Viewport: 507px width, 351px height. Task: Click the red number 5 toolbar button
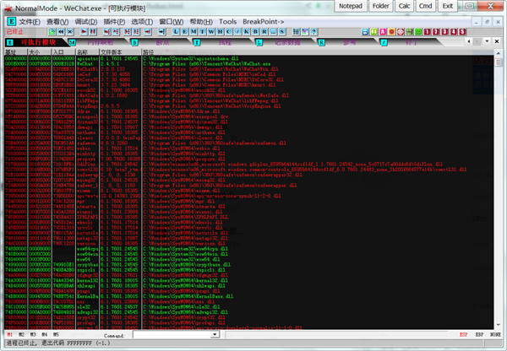(463, 32)
